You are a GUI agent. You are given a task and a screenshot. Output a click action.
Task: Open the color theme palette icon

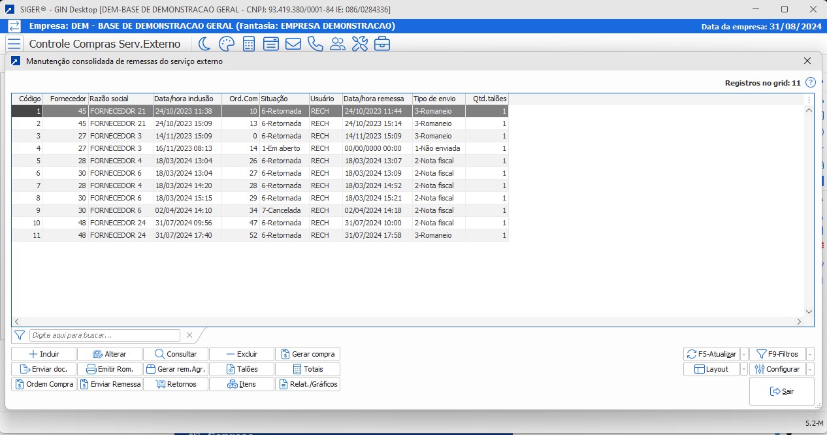click(x=226, y=44)
